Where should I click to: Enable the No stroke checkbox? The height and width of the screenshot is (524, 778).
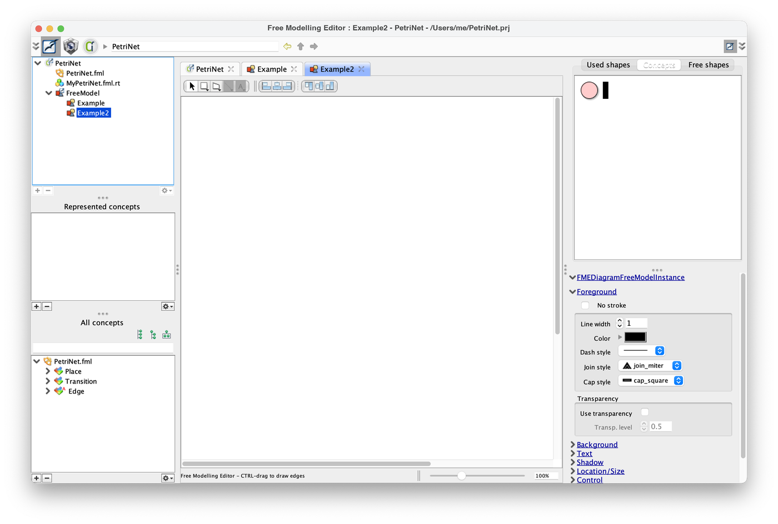click(585, 305)
